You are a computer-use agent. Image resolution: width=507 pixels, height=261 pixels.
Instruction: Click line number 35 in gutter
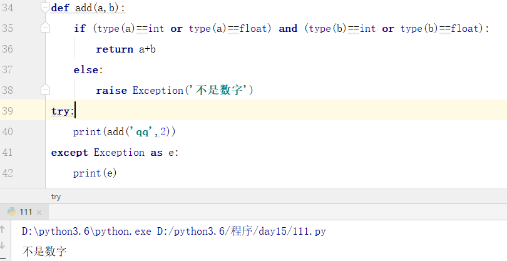(8, 28)
